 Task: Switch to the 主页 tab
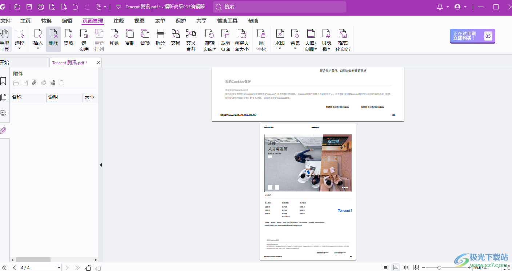point(26,21)
